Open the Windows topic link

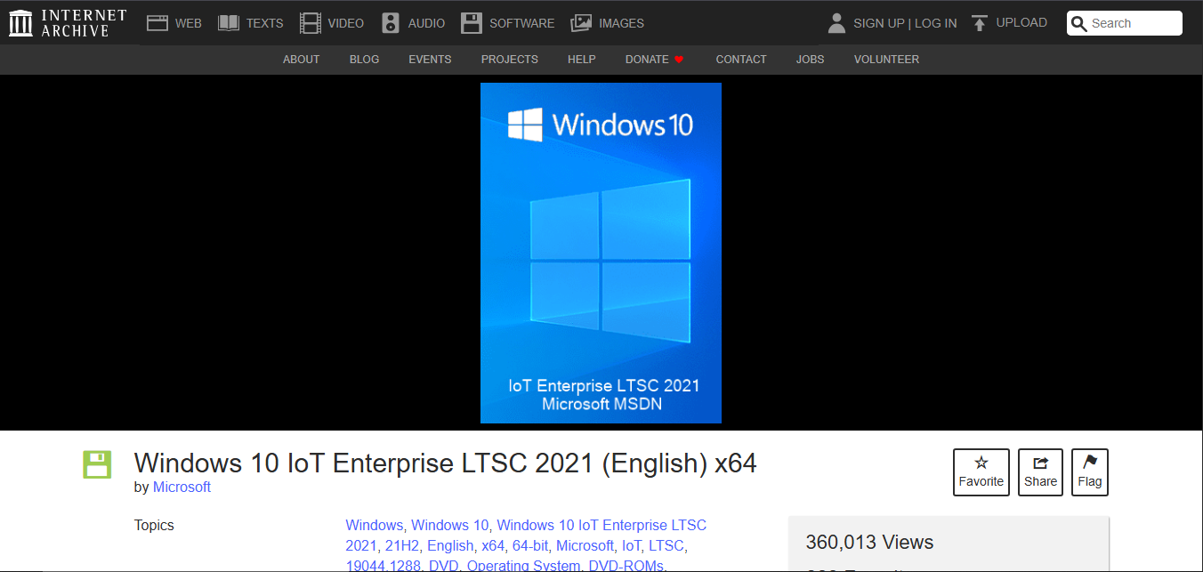tap(374, 525)
